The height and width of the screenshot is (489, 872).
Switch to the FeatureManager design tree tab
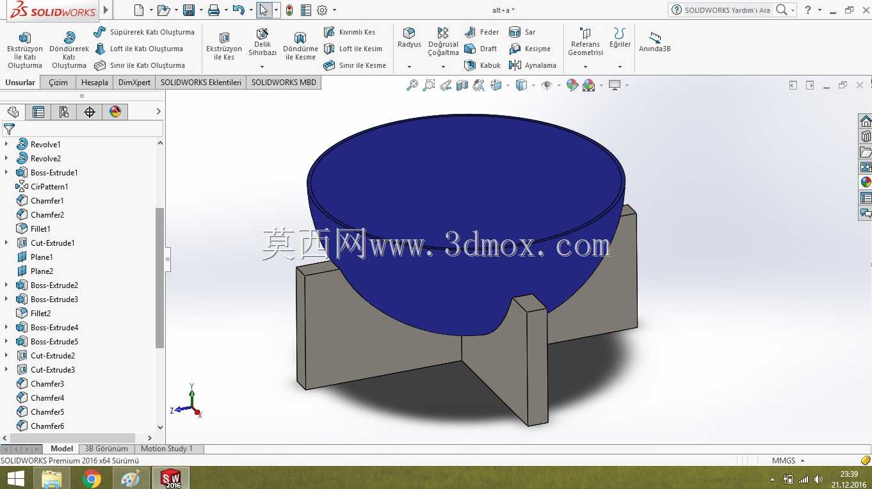13,112
